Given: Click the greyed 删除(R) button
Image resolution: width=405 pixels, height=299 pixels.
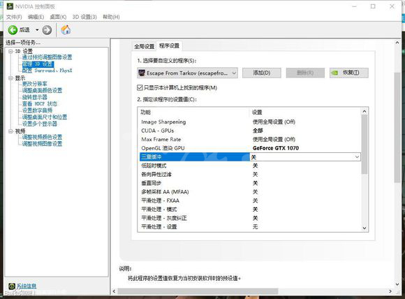Looking at the screenshot, I should pyautogui.click(x=305, y=73).
